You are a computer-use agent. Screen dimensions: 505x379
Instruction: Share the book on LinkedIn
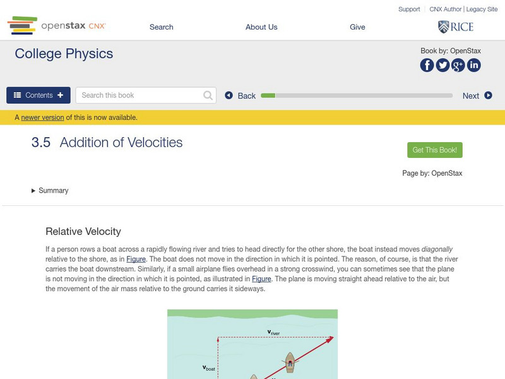click(x=473, y=64)
